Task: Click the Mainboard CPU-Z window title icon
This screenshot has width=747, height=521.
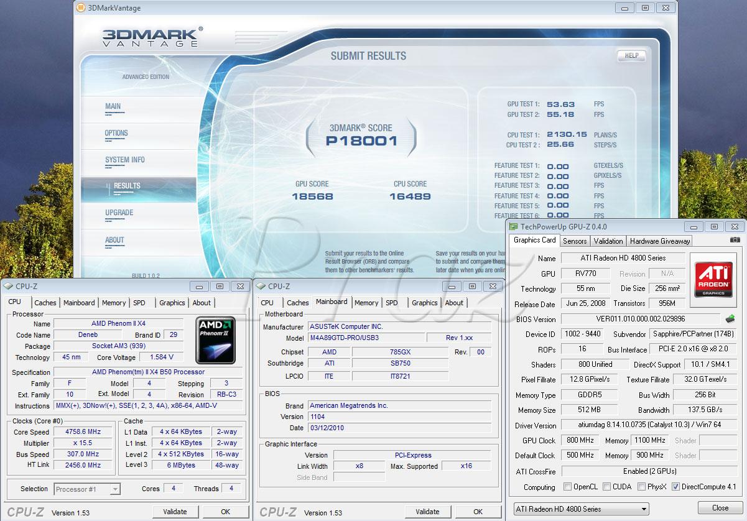Action: click(261, 287)
